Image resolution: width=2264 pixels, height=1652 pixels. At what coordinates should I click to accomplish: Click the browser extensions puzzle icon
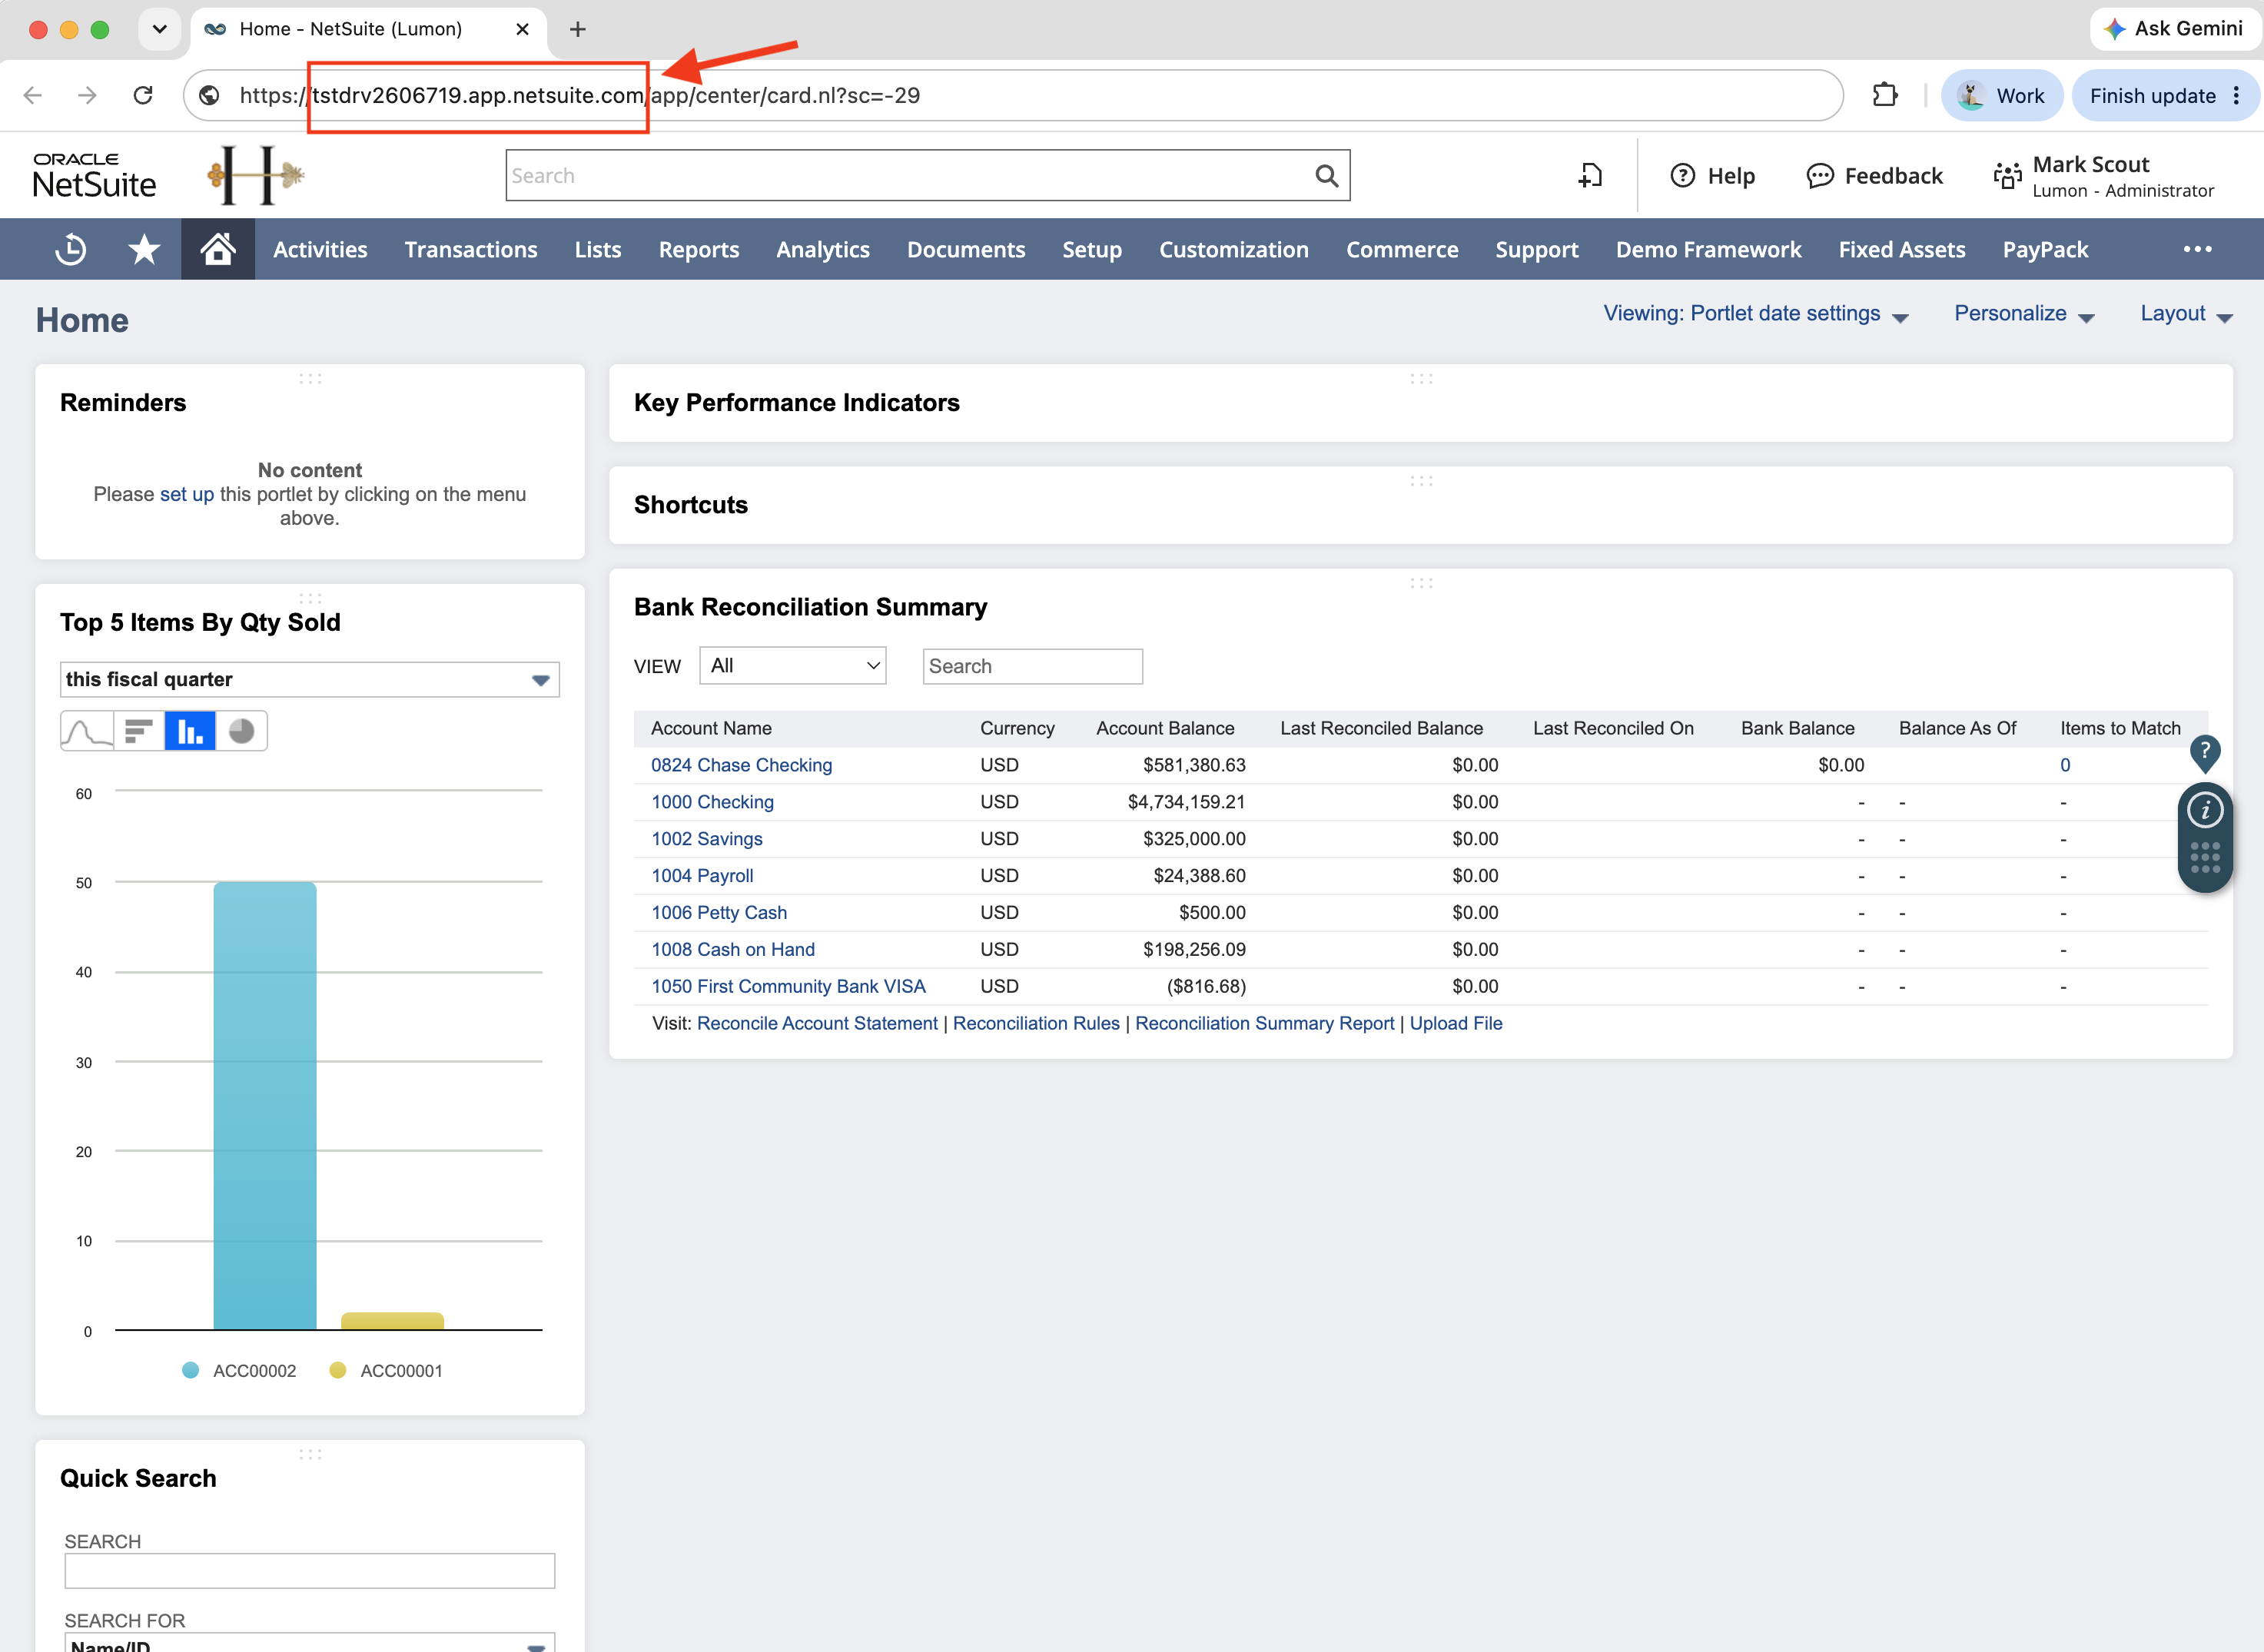1884,95
